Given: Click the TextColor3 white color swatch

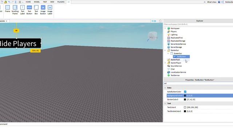Looking at the screenshot, I should click(x=185, y=107).
